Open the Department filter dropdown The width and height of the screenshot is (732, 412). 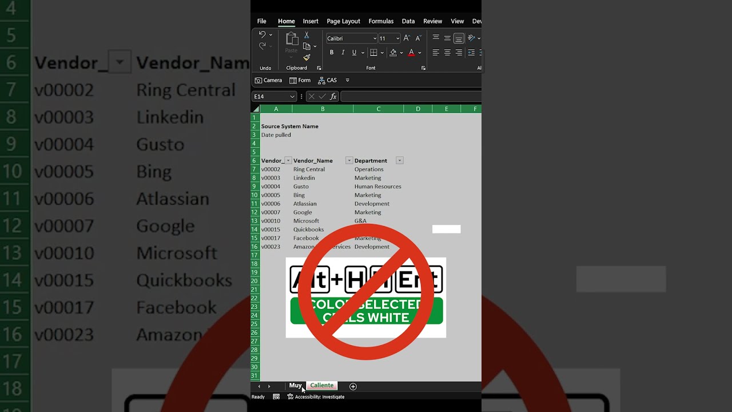tap(399, 161)
